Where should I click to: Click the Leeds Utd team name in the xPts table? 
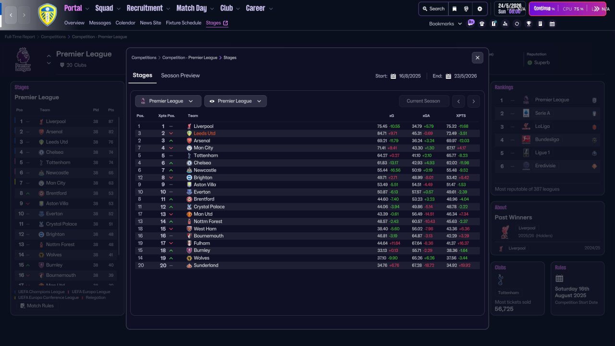[205, 134]
